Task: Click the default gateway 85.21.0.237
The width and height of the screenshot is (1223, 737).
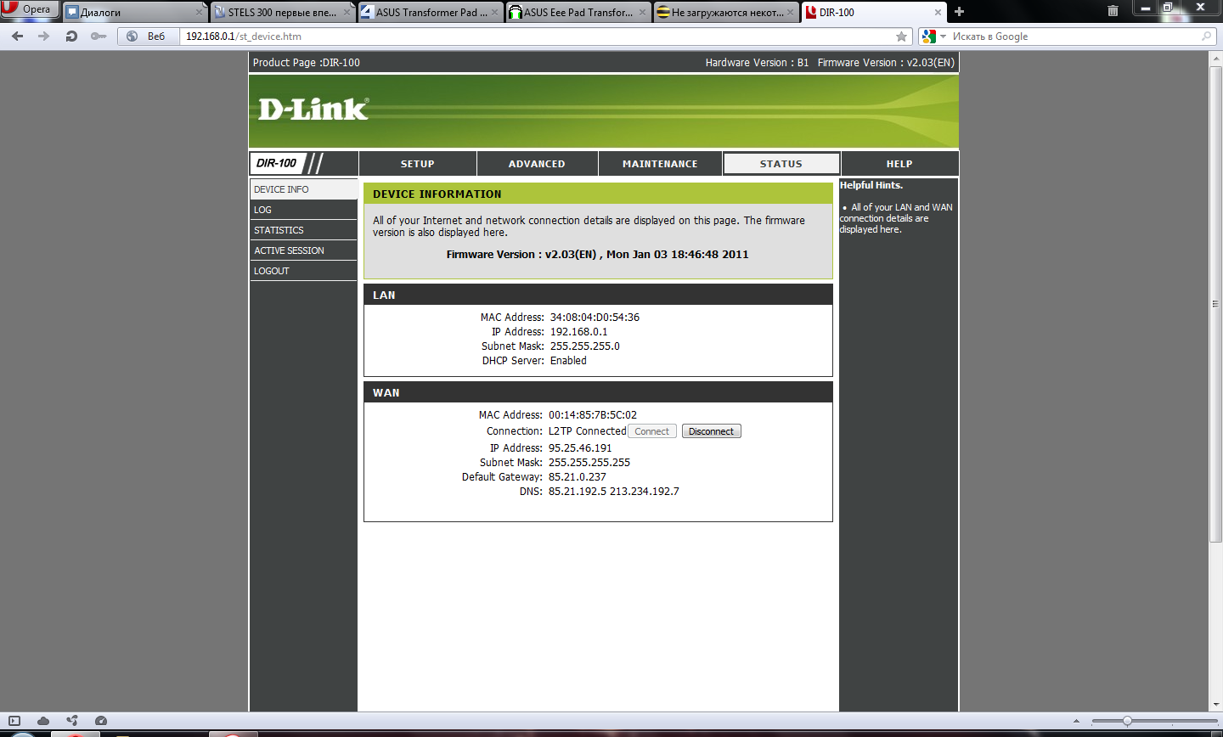Action: click(577, 477)
